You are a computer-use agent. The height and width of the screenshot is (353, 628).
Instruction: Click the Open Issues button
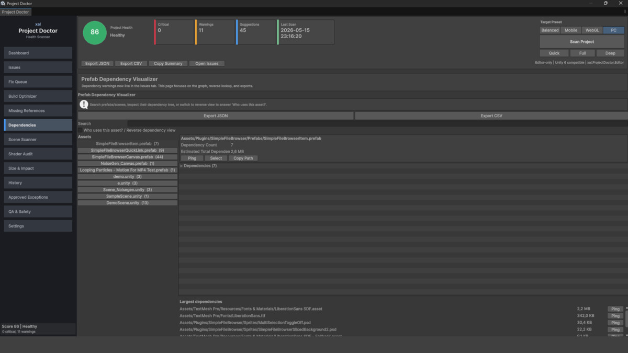tap(207, 63)
